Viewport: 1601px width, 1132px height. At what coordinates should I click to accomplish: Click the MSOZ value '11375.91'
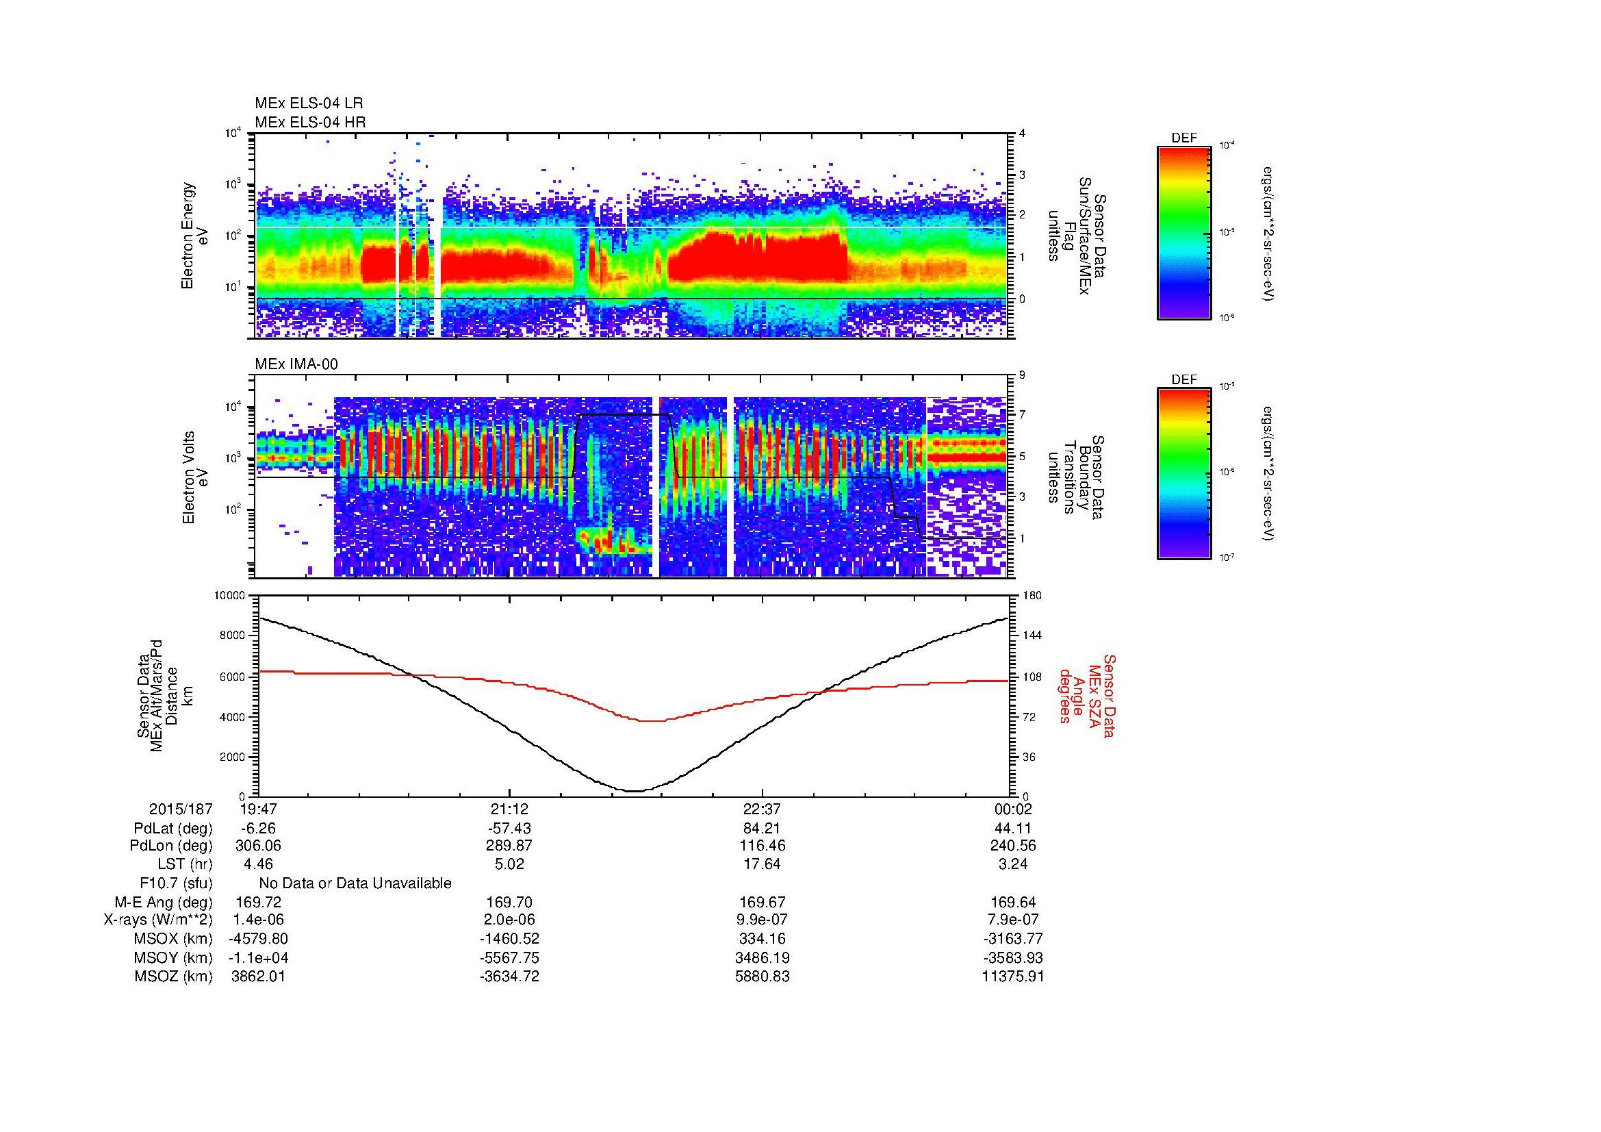coord(1014,977)
